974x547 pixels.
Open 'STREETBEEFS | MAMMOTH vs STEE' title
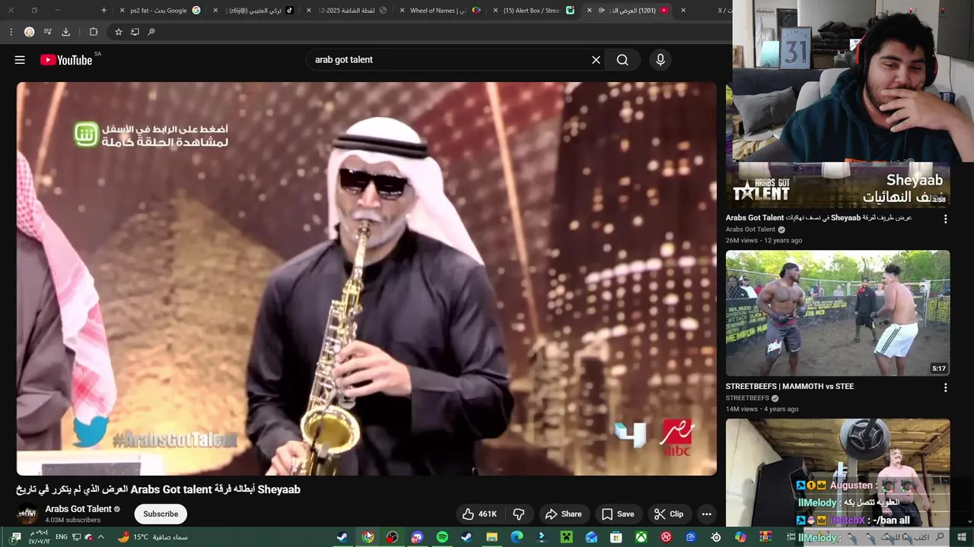coord(790,387)
